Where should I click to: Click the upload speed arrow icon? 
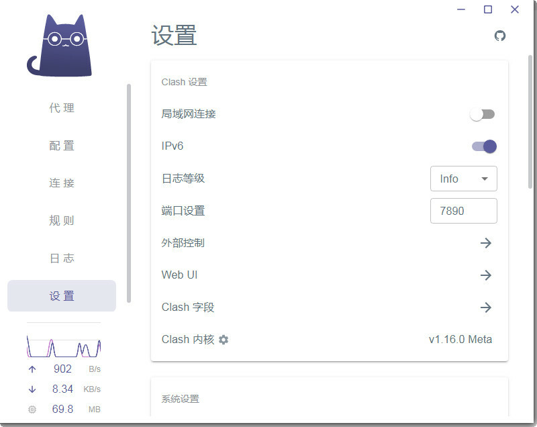(x=32, y=369)
